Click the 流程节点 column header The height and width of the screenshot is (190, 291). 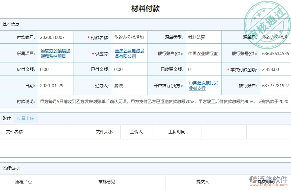tap(23, 182)
